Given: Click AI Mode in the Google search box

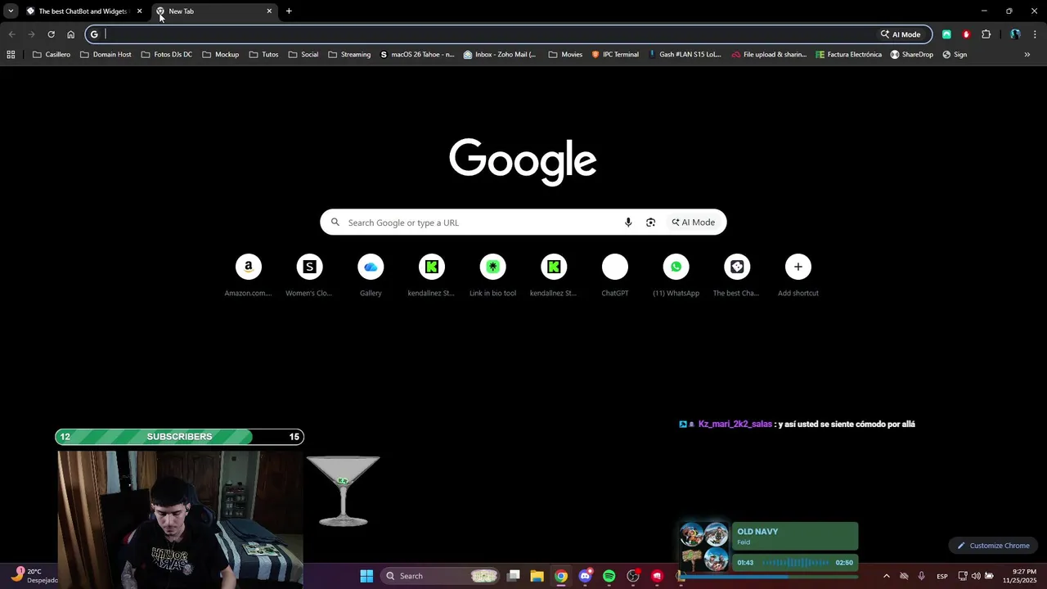Looking at the screenshot, I should [x=694, y=223].
